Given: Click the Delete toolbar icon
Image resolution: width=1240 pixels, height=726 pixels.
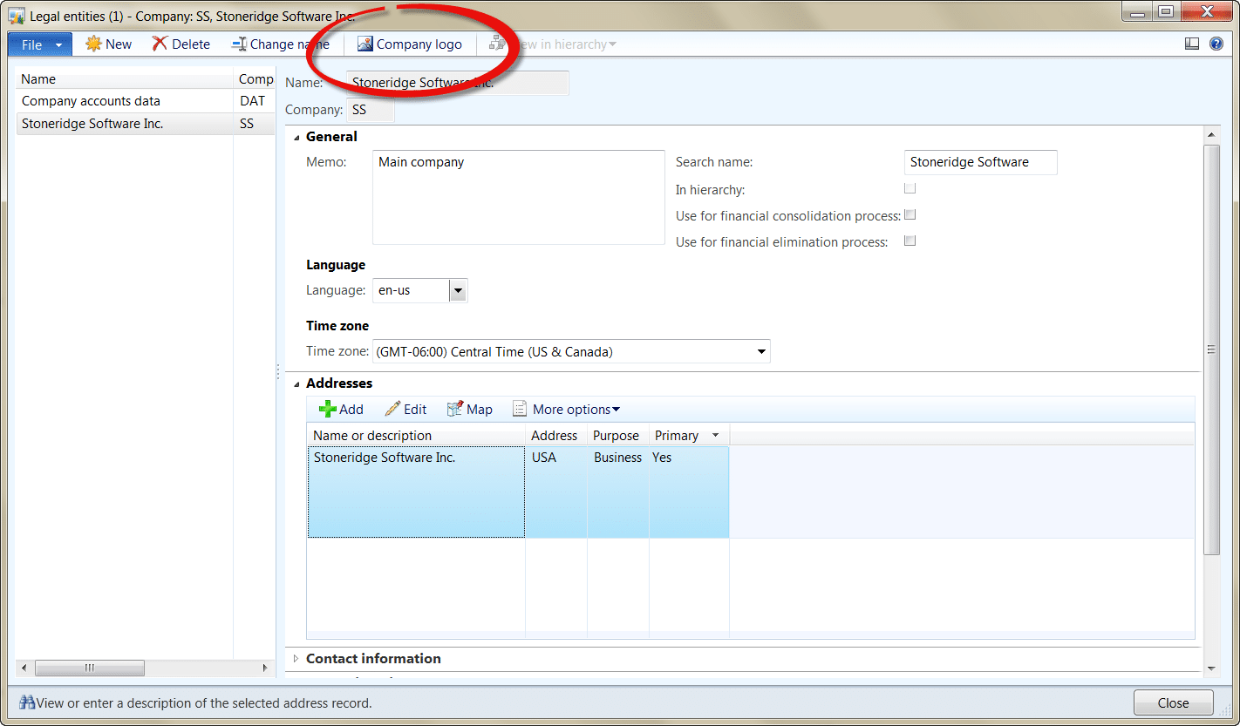Looking at the screenshot, I should click(160, 44).
